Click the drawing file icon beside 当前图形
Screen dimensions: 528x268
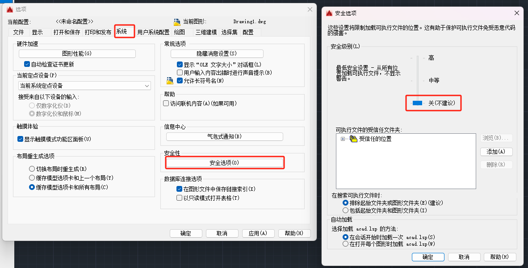point(176,21)
